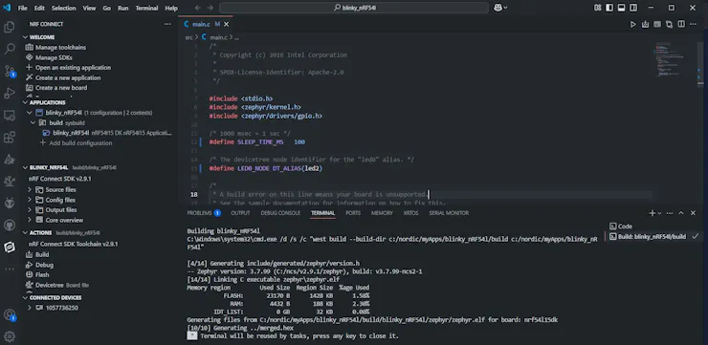The image size is (708, 345).
Task: Open the Search view in activity bar
Action: (9, 49)
